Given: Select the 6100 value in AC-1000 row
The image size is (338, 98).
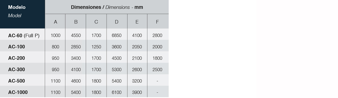Looking at the screenshot, I should pyautogui.click(x=117, y=92).
